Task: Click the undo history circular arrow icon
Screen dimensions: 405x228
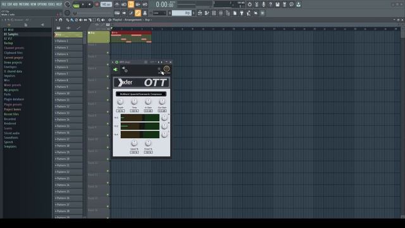Action: (x=249, y=4)
